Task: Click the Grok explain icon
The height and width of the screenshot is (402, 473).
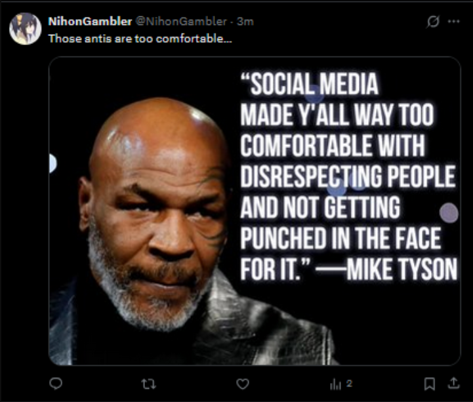Action: click(x=433, y=22)
